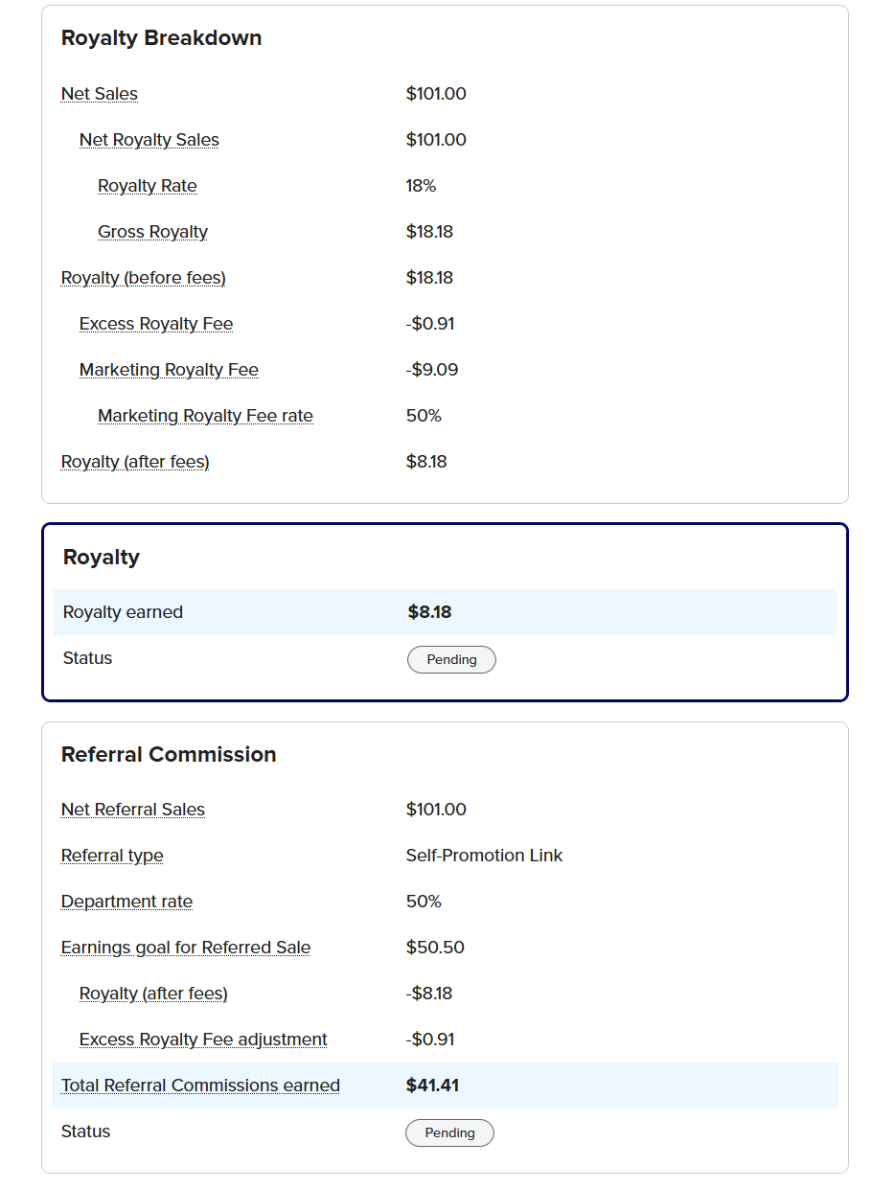Click Royalty (after fees) under Referral Commission
The height and width of the screenshot is (1189, 872).
coord(153,994)
